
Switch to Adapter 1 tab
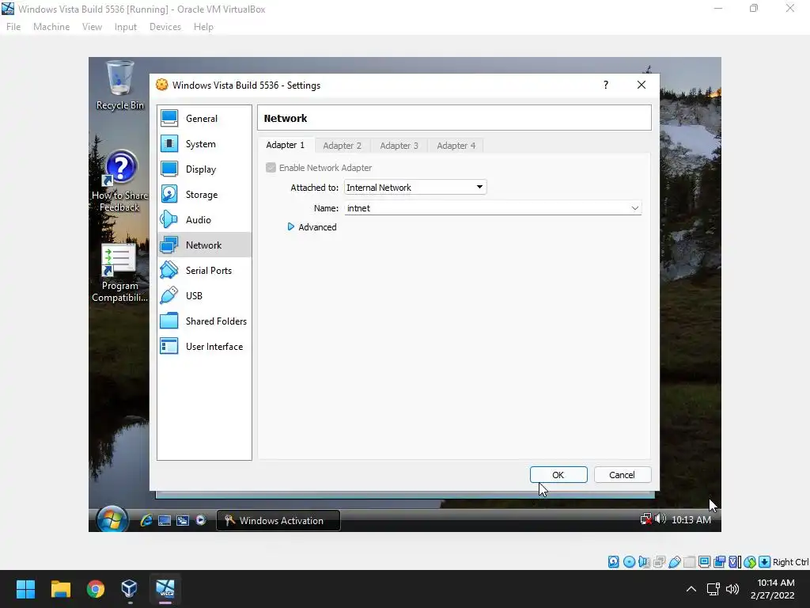pos(285,146)
